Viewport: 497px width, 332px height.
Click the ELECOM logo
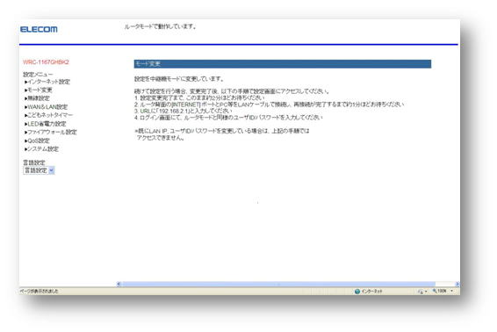click(39, 29)
